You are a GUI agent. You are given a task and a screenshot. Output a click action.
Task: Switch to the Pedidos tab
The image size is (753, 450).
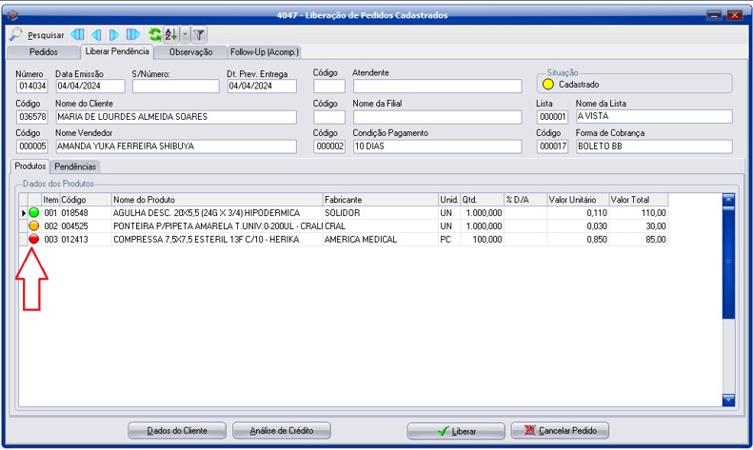[44, 51]
